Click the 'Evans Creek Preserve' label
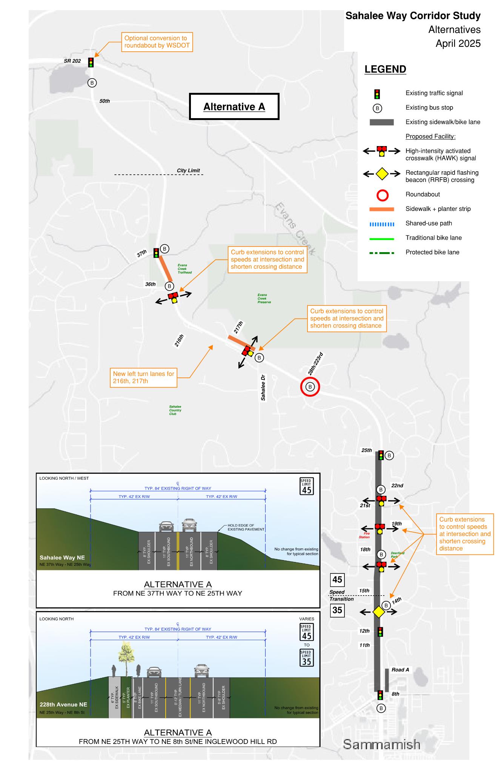This screenshot has width=498, height=770. (264, 299)
